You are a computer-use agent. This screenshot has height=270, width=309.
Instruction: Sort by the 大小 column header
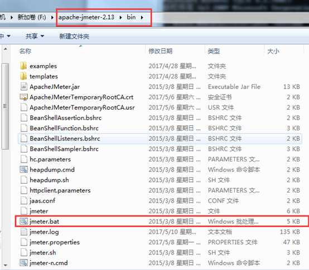(273, 51)
